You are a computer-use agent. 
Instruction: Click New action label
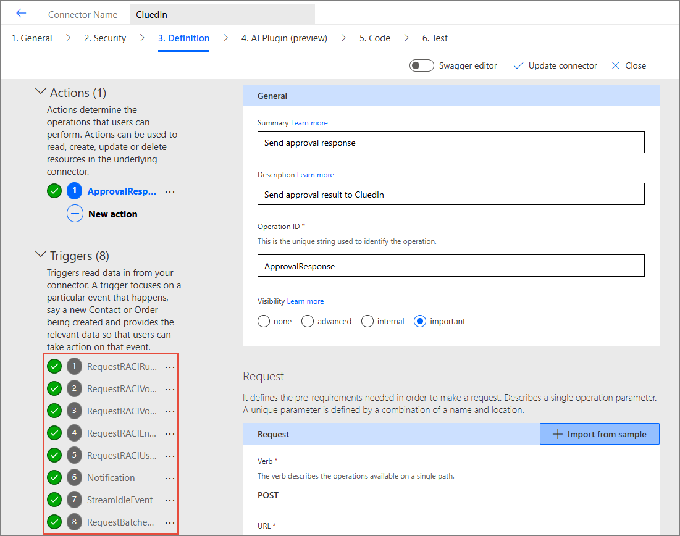(x=113, y=214)
